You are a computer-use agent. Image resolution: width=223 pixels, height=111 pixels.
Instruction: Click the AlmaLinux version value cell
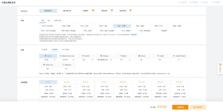(67, 69)
